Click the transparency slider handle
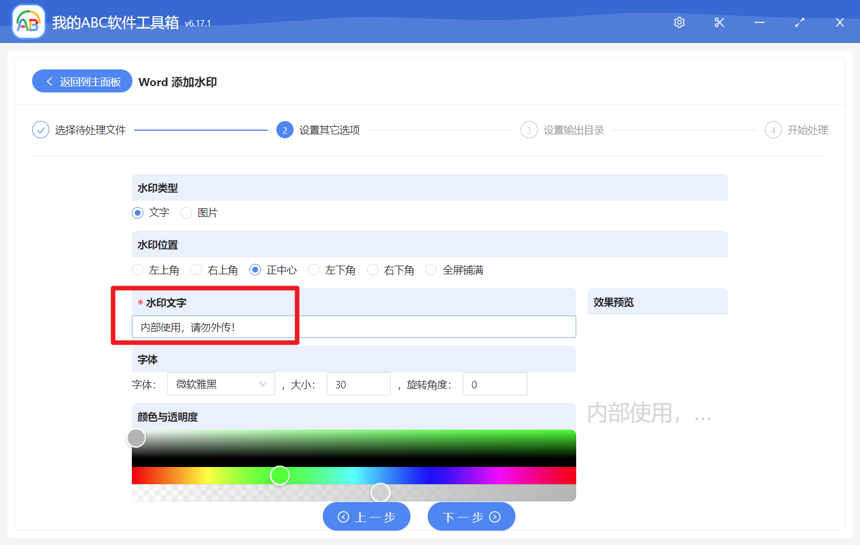Viewport: 860px width, 545px height. pos(380,492)
